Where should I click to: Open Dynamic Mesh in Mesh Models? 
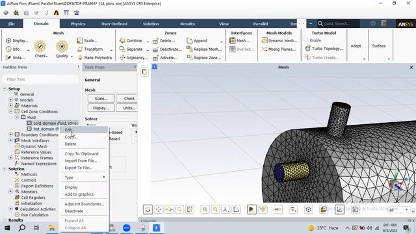point(279,40)
